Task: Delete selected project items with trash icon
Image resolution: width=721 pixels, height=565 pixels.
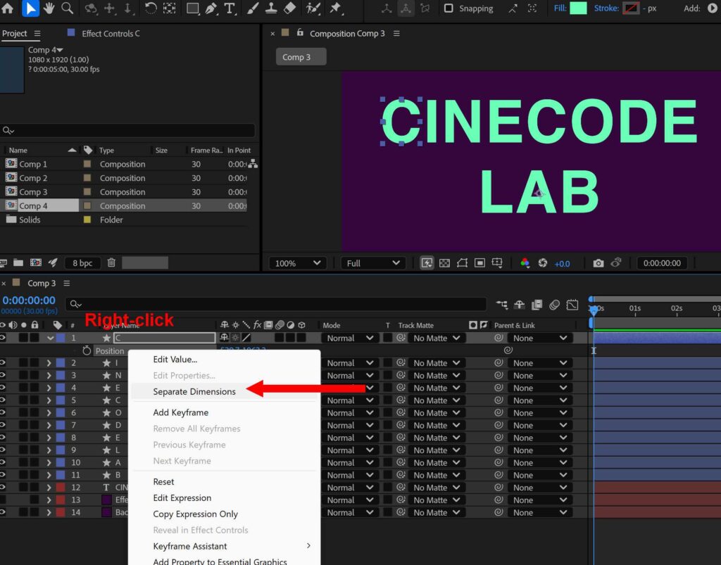Action: click(x=111, y=262)
